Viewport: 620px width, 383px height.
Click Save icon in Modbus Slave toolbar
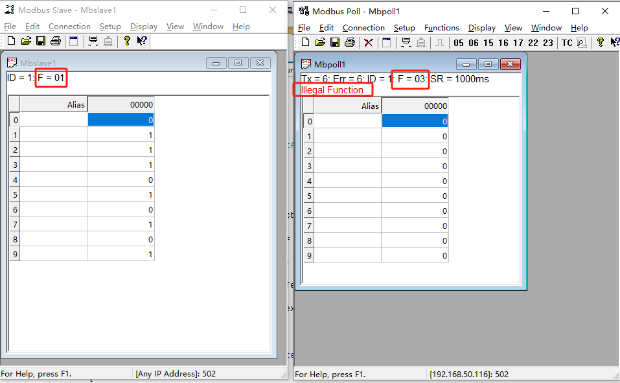tap(41, 41)
